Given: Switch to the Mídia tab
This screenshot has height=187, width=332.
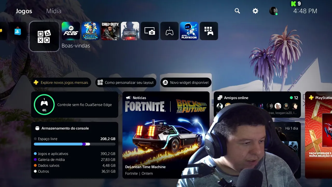Looking at the screenshot, I should pos(54,11).
